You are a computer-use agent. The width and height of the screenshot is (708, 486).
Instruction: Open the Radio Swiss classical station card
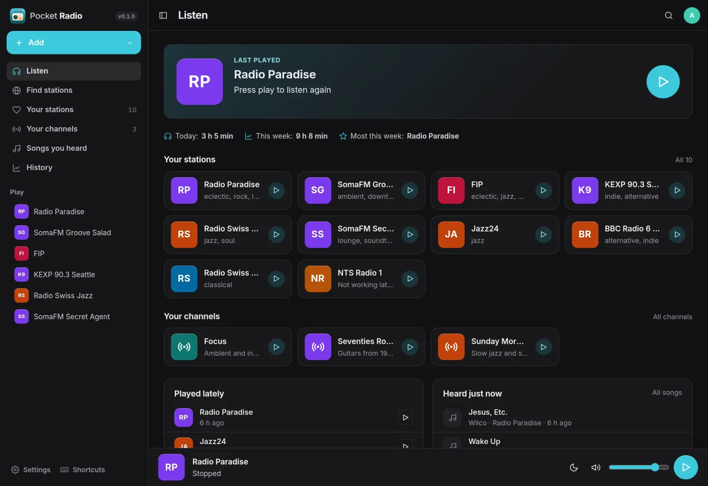click(227, 279)
